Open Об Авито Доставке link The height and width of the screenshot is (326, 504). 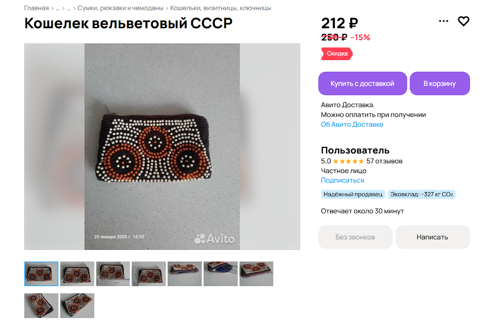coord(352,124)
